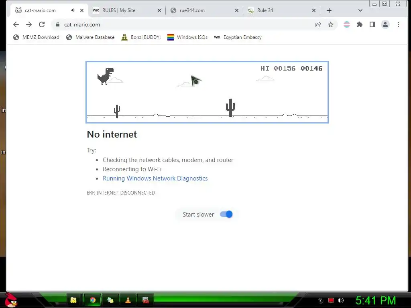Viewport: 411px width, 308px height.
Task: Open the VLC cone taskbar icon
Action: [128, 300]
